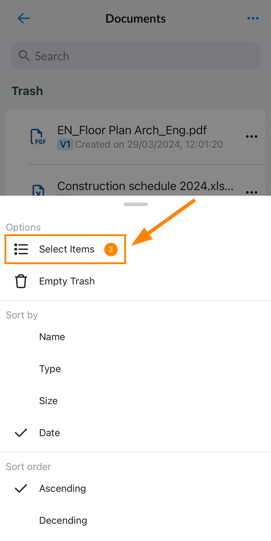The width and height of the screenshot is (271, 541).
Task: Click the search magnifier icon
Action: pyautogui.click(x=24, y=56)
